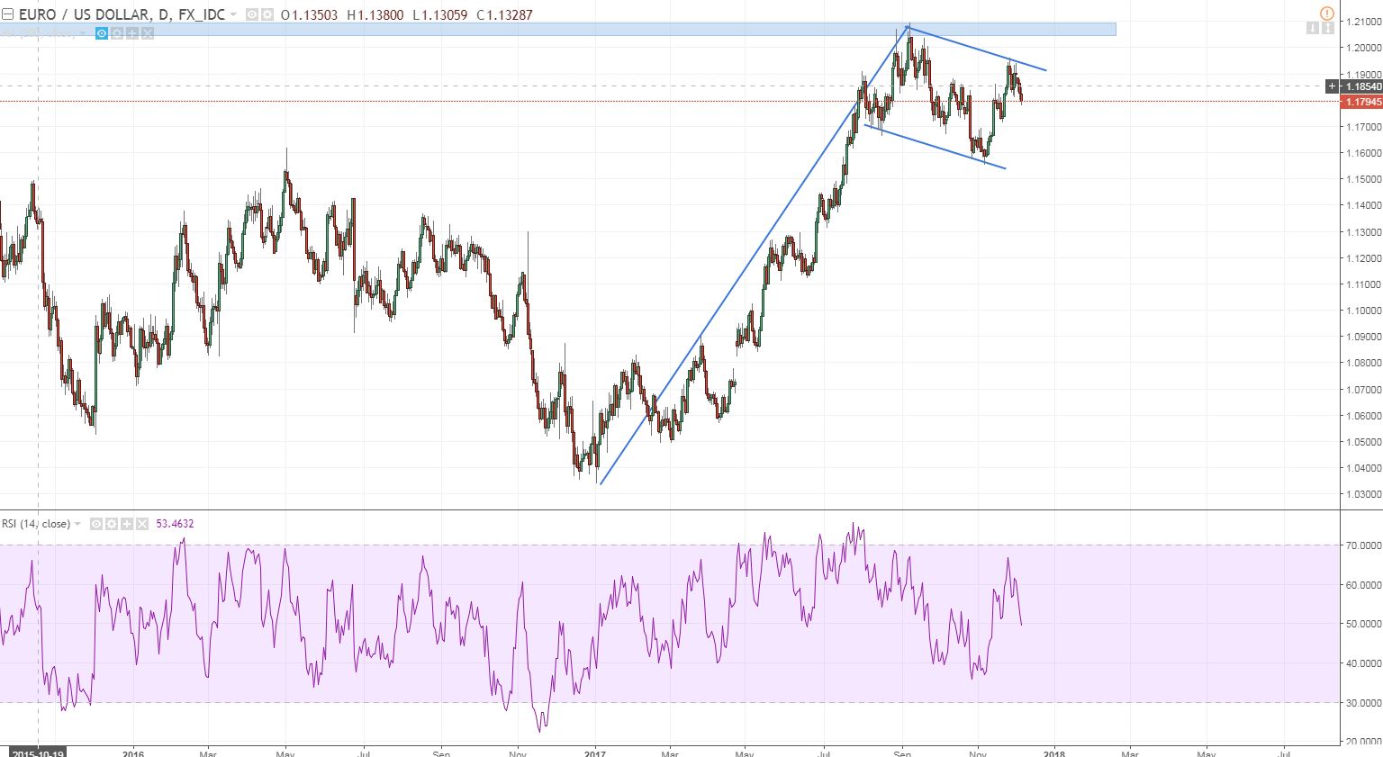1383x757 pixels.
Task: Click the RSI value 53.4632
Action: 175,524
